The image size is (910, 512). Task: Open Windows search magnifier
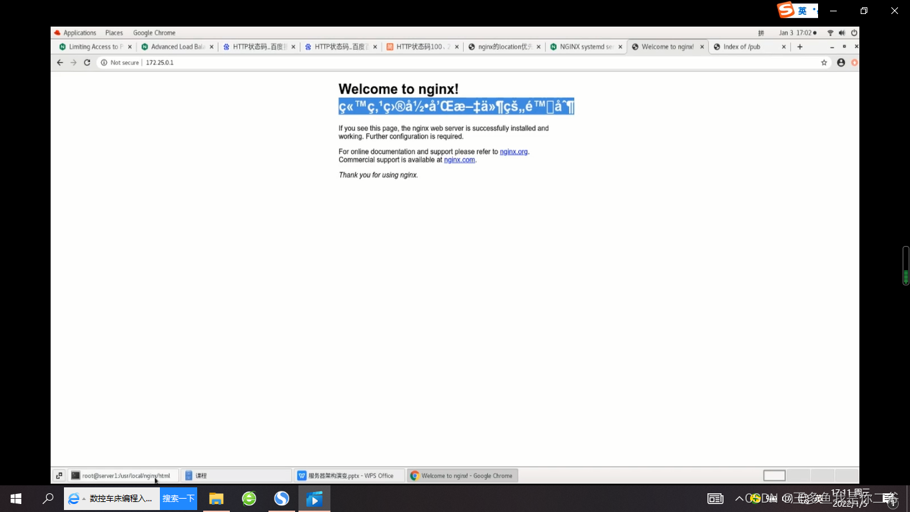point(48,499)
